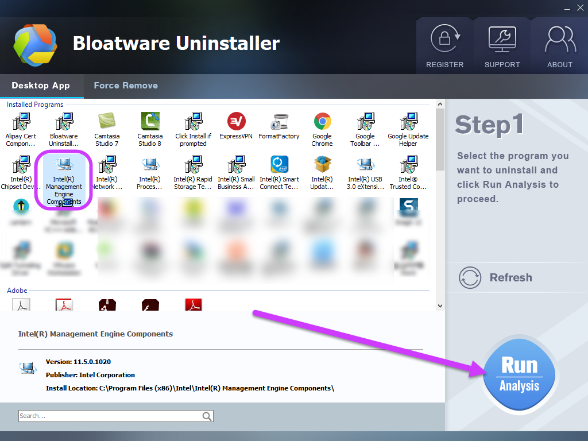
Task: Click the program list scrollbar down arrow
Action: (440, 306)
